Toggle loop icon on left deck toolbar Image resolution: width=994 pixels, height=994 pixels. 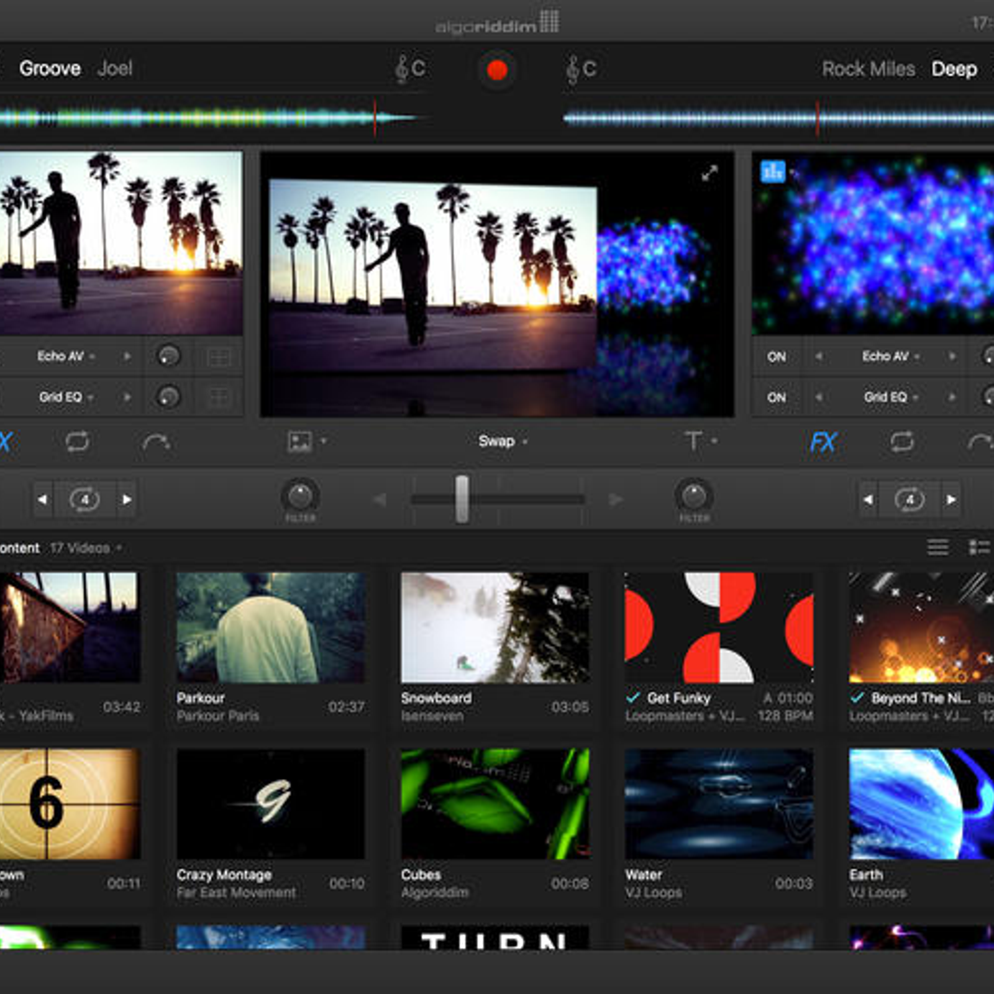coord(77,442)
